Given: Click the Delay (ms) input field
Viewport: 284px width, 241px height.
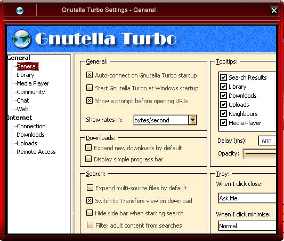Looking at the screenshot, I should pyautogui.click(x=267, y=141).
